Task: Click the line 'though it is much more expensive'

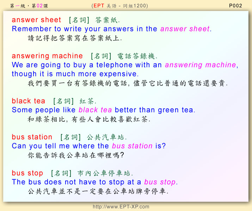Action: click(75, 74)
